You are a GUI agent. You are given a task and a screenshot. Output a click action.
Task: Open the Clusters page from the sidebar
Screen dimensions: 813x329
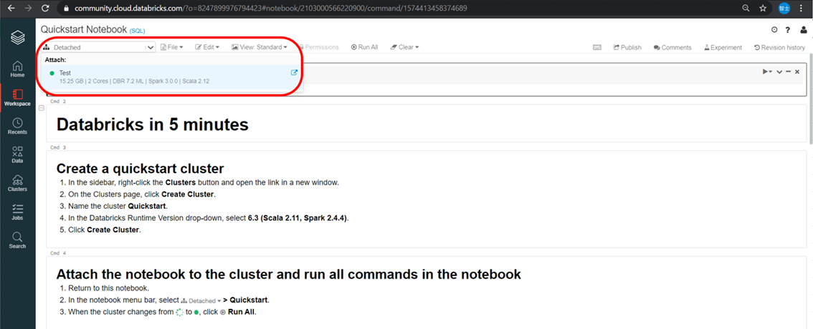click(x=18, y=183)
